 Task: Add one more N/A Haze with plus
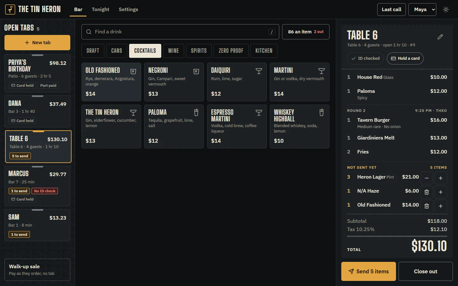(441, 192)
